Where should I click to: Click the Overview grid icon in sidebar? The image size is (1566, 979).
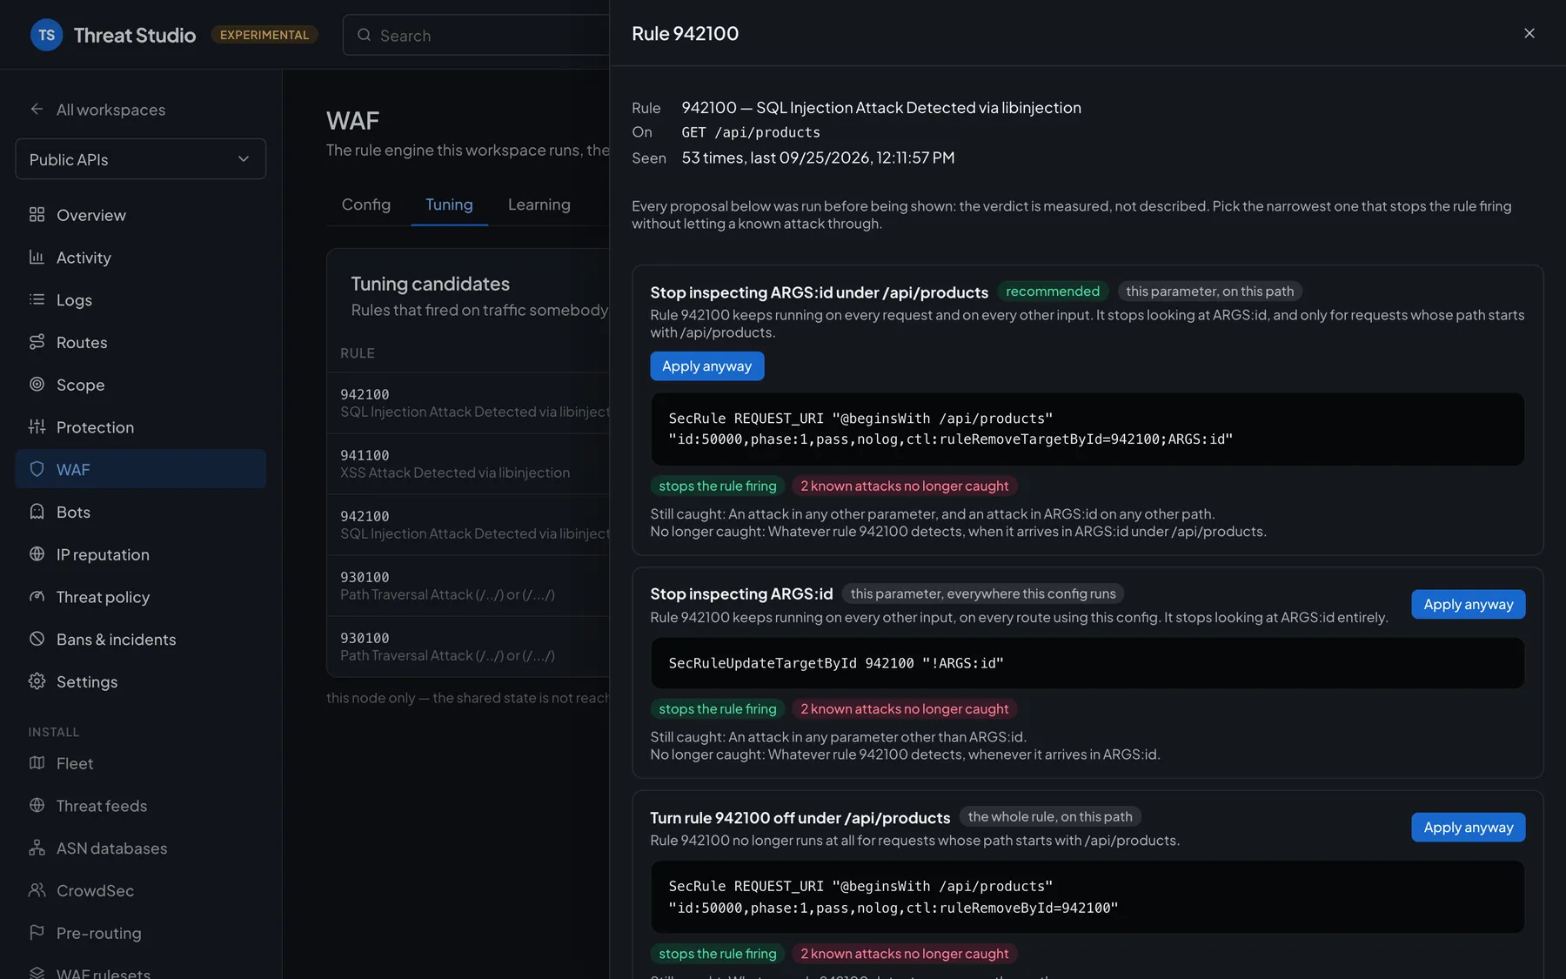[x=37, y=215]
